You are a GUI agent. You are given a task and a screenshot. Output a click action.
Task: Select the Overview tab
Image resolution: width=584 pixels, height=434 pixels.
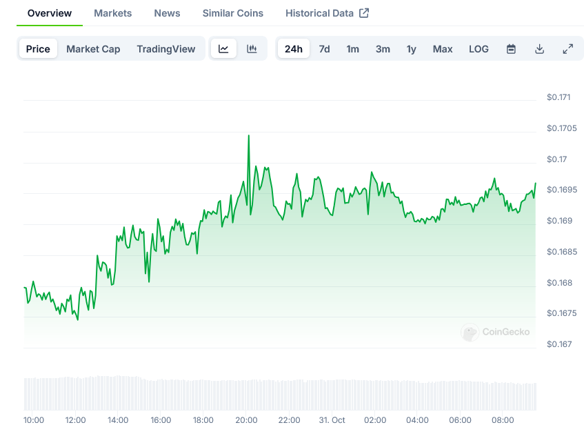click(49, 13)
